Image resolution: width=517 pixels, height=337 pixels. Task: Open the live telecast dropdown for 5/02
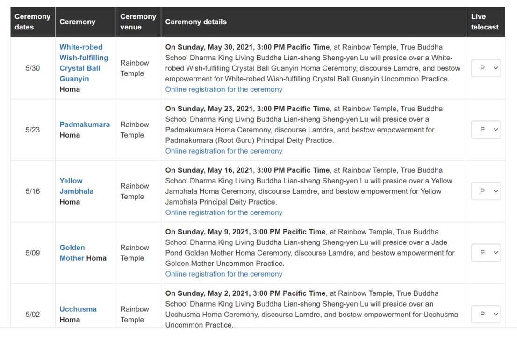coord(486,314)
